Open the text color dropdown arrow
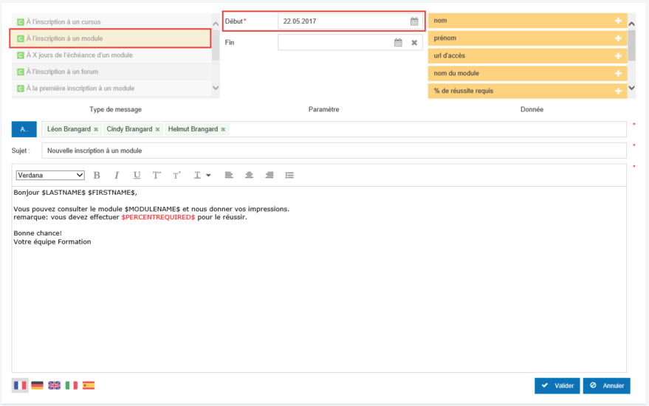The height and width of the screenshot is (406, 649). point(208,176)
